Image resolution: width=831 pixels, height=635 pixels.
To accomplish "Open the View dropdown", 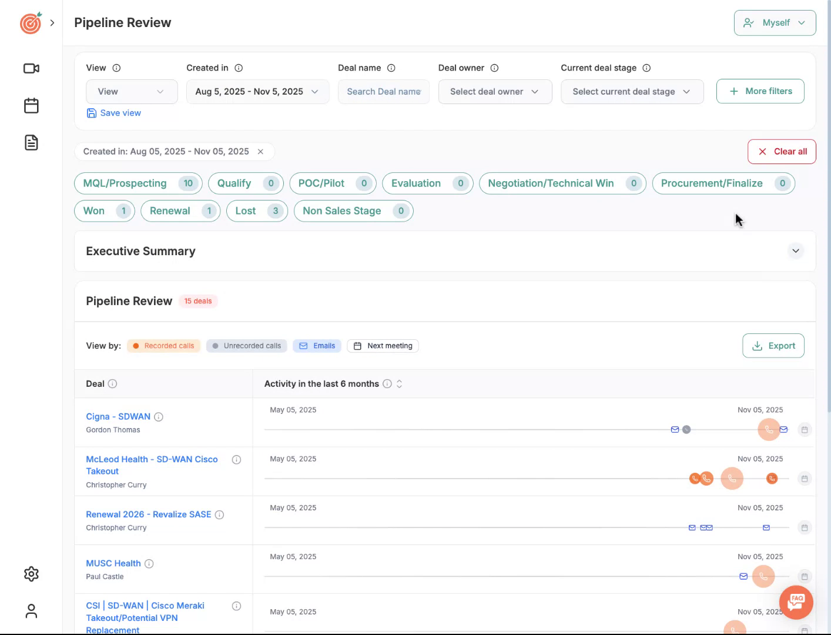I will pos(132,92).
